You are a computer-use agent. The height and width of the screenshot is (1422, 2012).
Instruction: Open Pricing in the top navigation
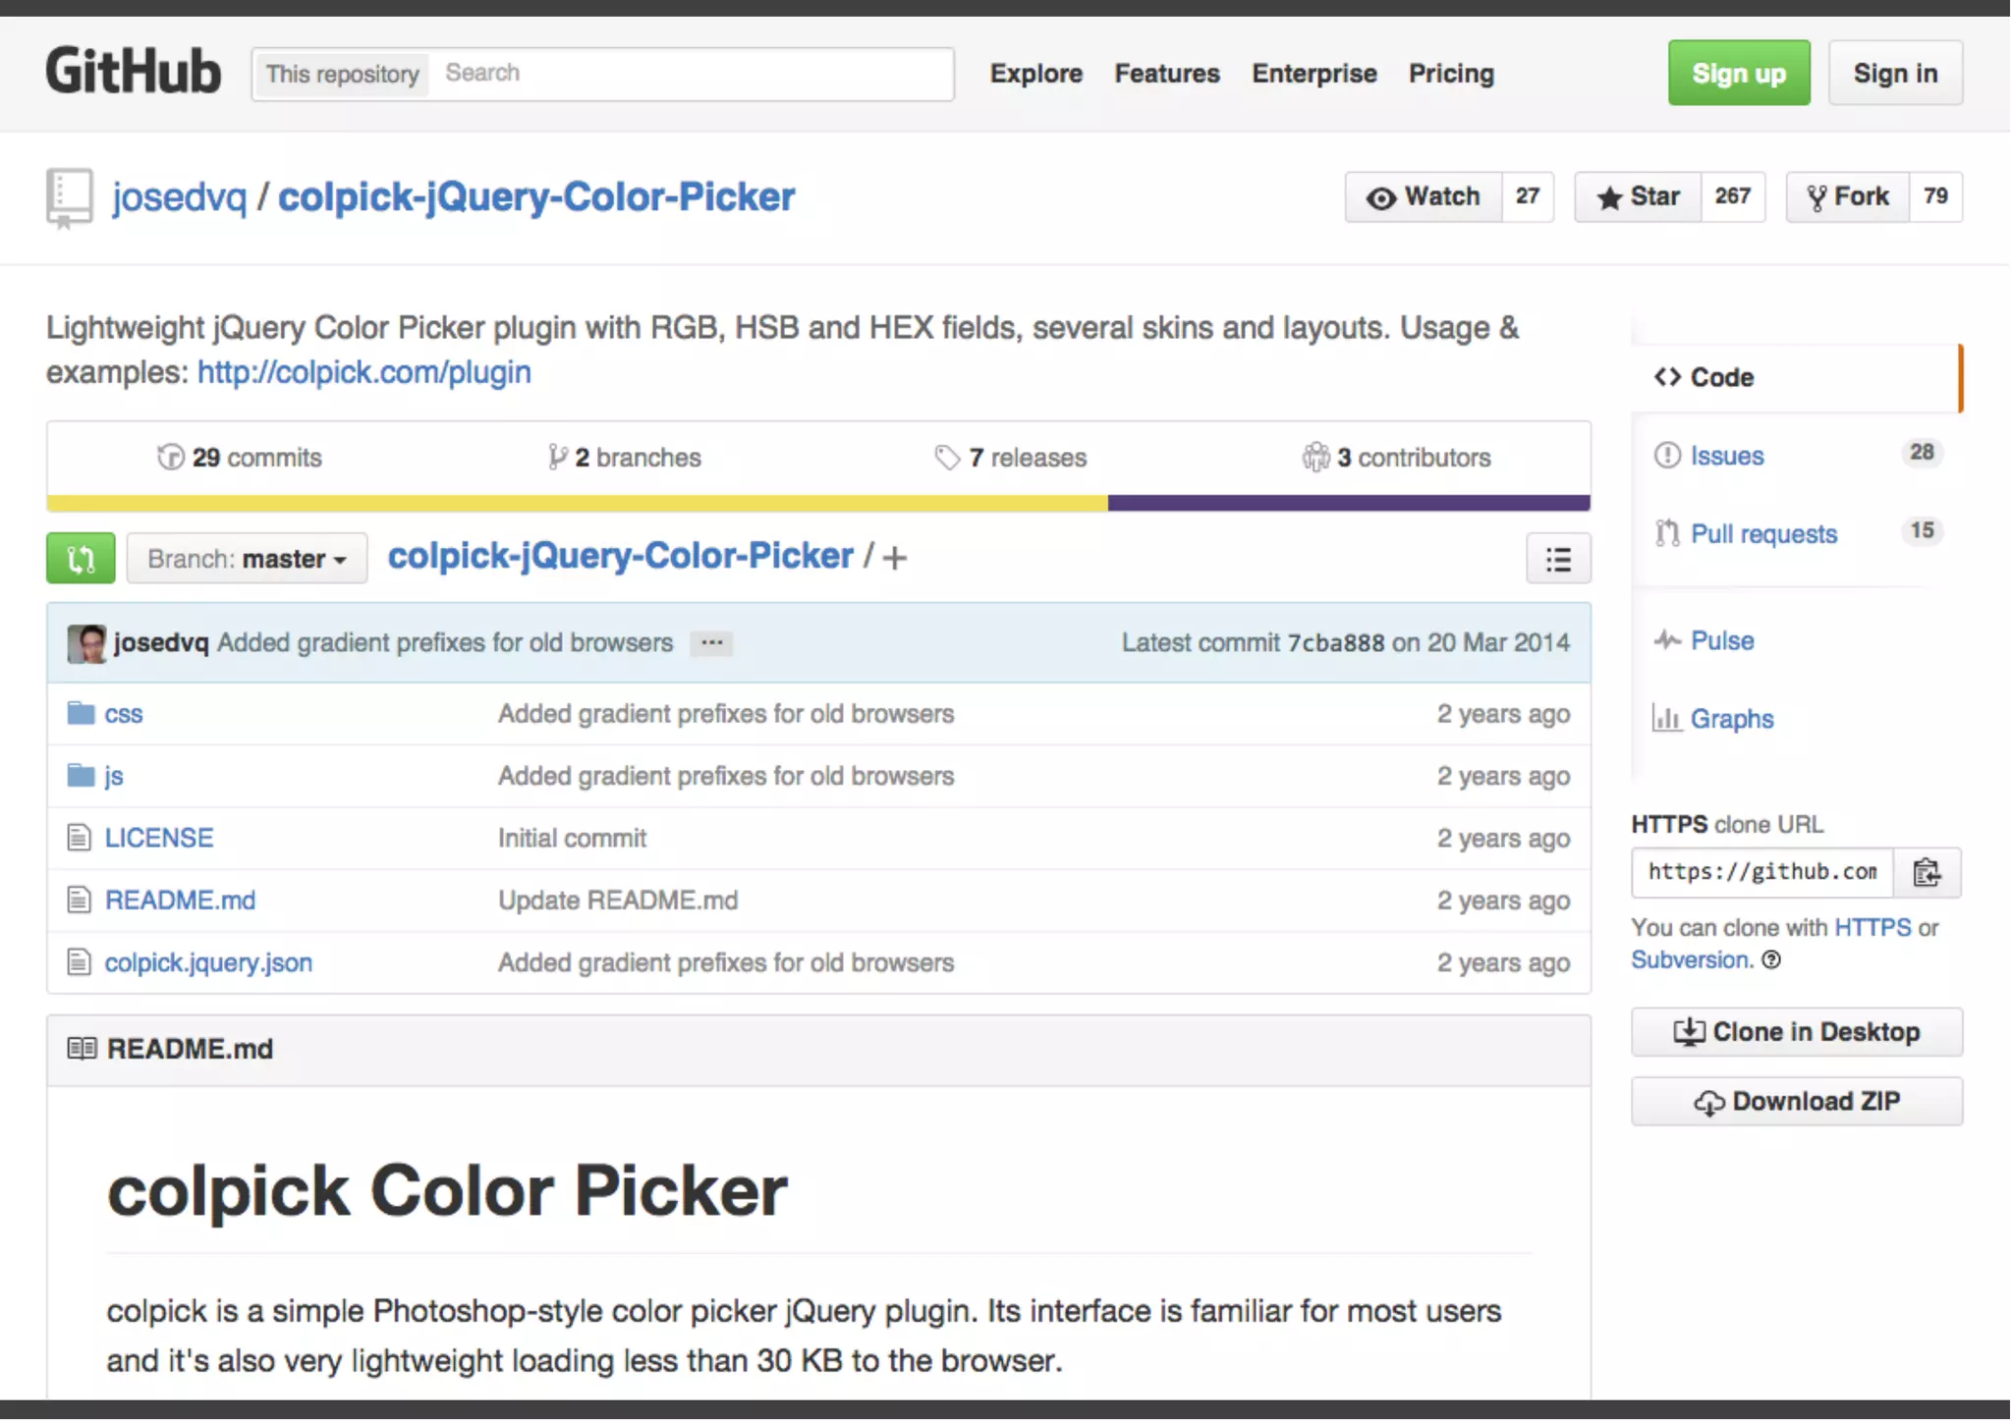[x=1451, y=74]
